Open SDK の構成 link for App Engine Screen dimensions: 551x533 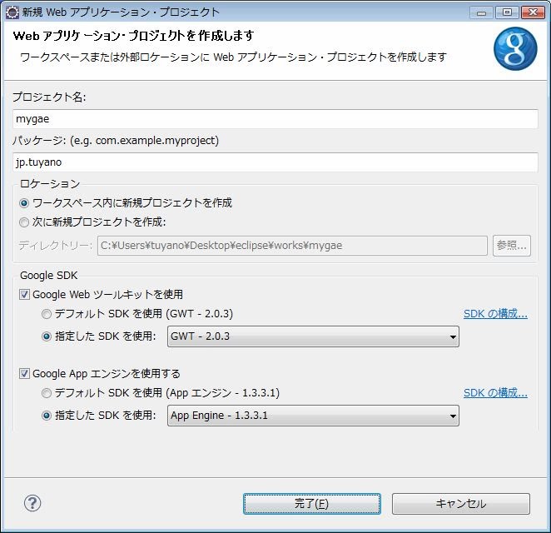(495, 393)
